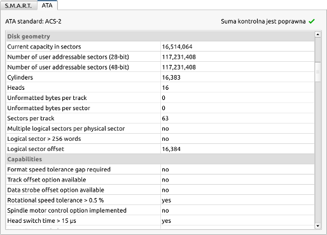The height and width of the screenshot is (235, 327).
Task: Select the Heads row
Action: pyautogui.click(x=160, y=87)
